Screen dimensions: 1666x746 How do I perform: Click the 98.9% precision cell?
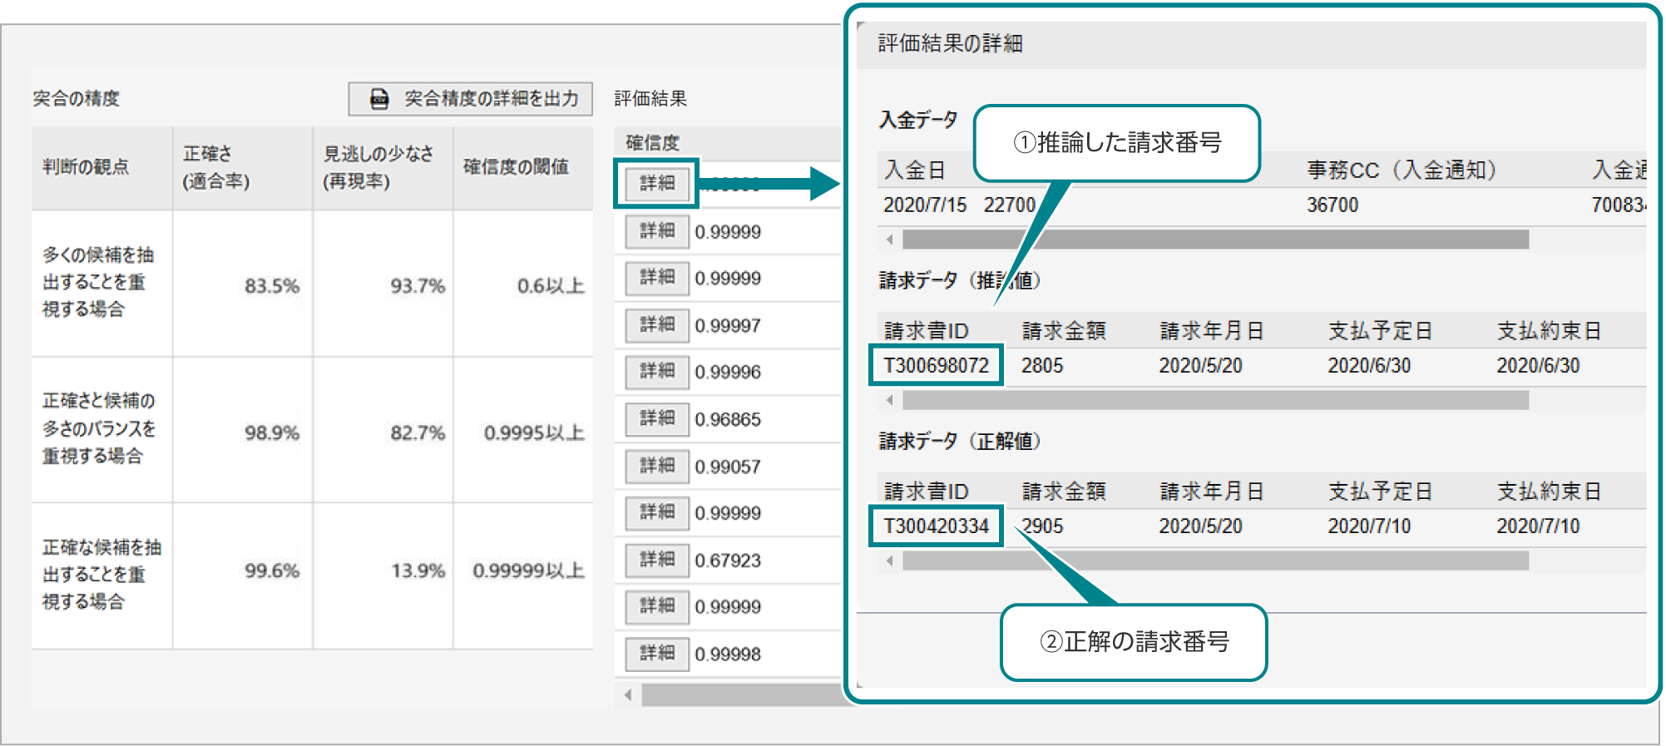point(242,430)
